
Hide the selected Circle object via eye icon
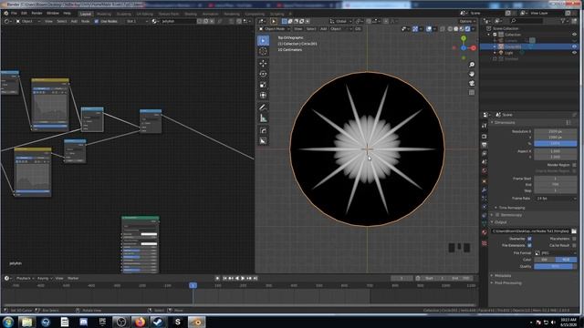tap(574, 46)
